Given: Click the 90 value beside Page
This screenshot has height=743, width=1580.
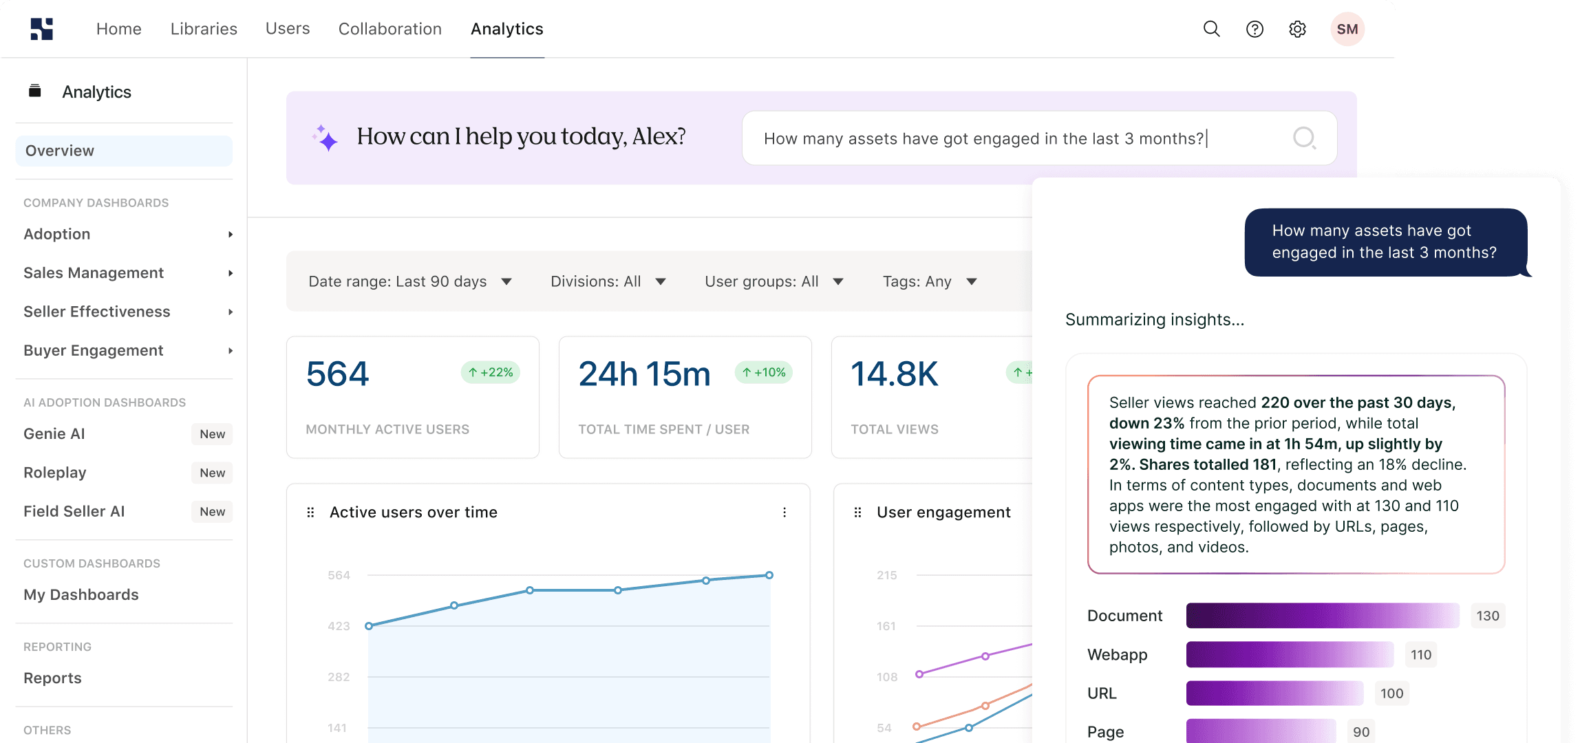Looking at the screenshot, I should [x=1361, y=732].
